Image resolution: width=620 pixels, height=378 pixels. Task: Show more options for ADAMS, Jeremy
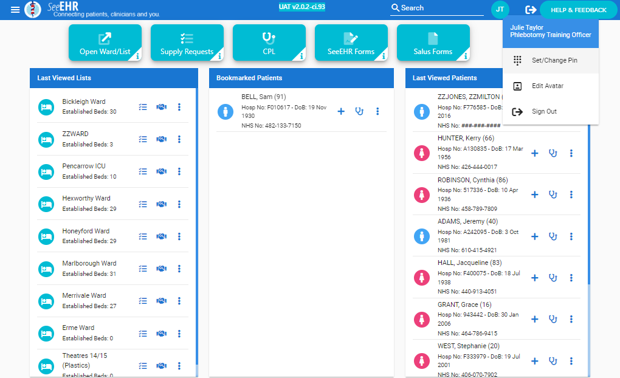(571, 236)
